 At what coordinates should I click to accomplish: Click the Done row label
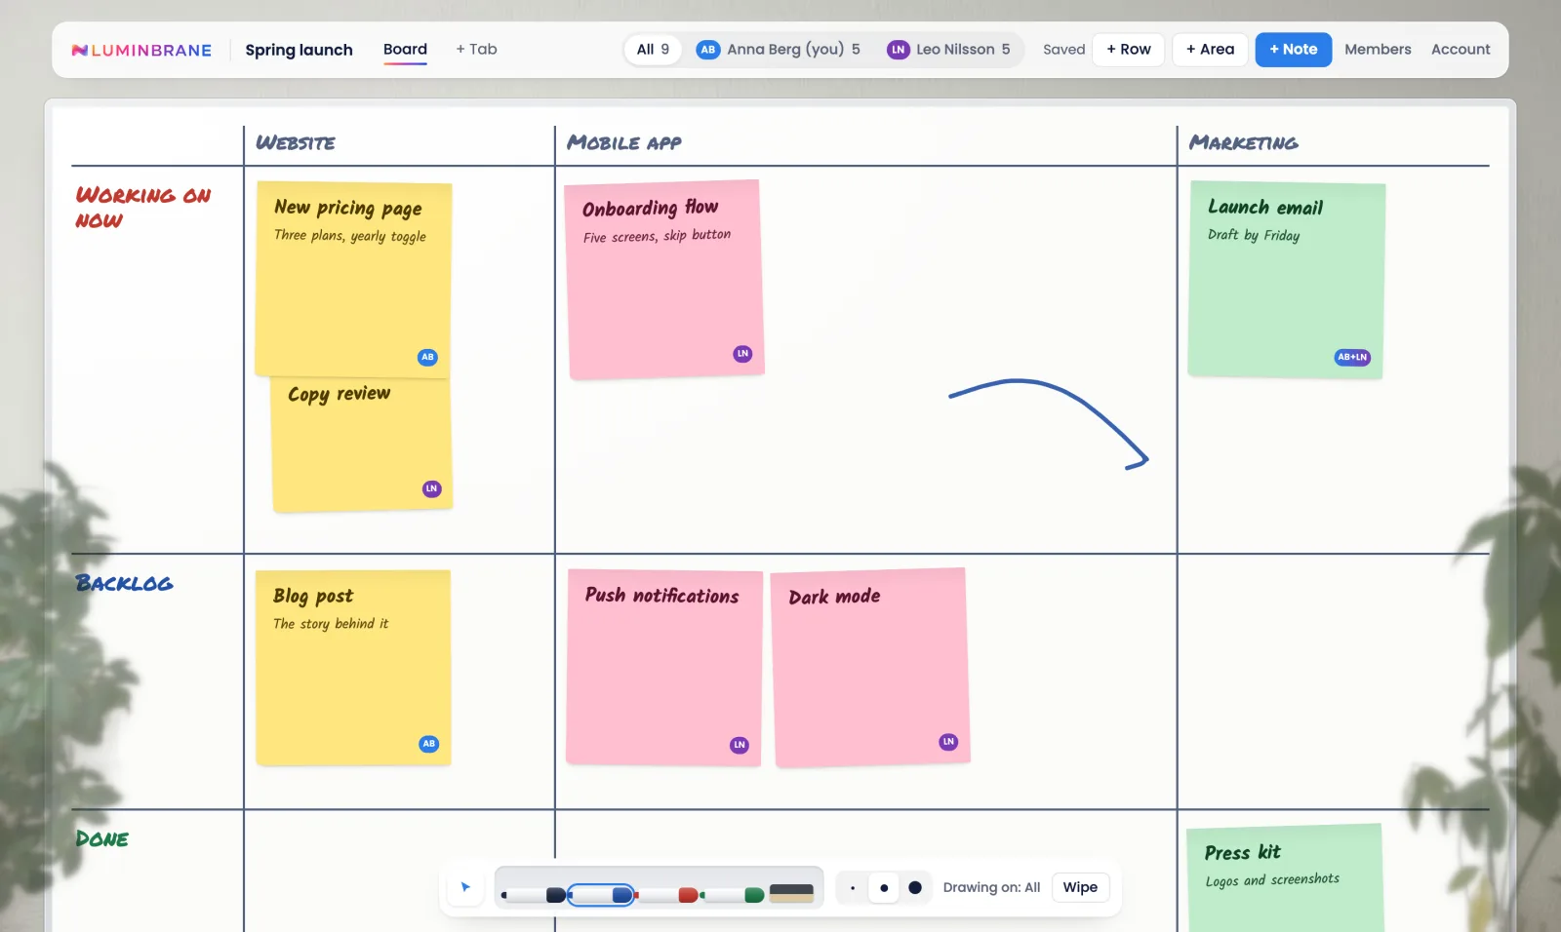pos(102,838)
